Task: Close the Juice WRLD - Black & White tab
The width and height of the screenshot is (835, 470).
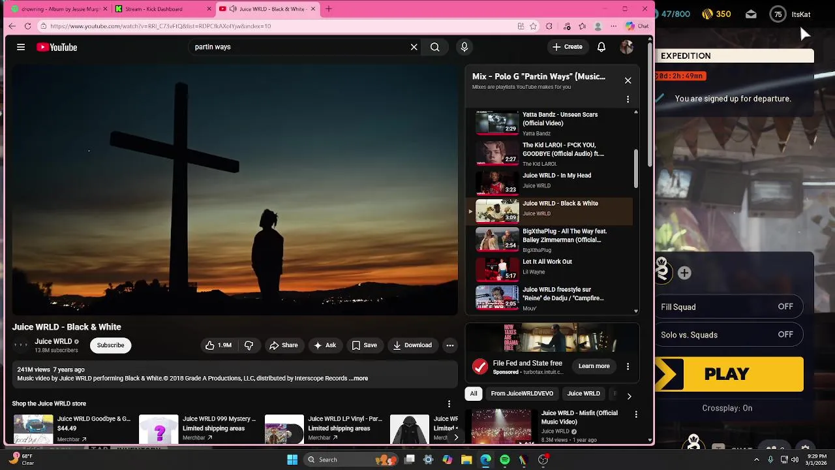Action: (313, 9)
